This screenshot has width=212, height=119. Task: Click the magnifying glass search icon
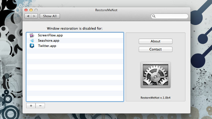tap(154, 16)
